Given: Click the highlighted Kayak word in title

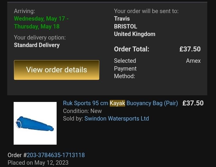Looking at the screenshot, I should pyautogui.click(x=117, y=103).
